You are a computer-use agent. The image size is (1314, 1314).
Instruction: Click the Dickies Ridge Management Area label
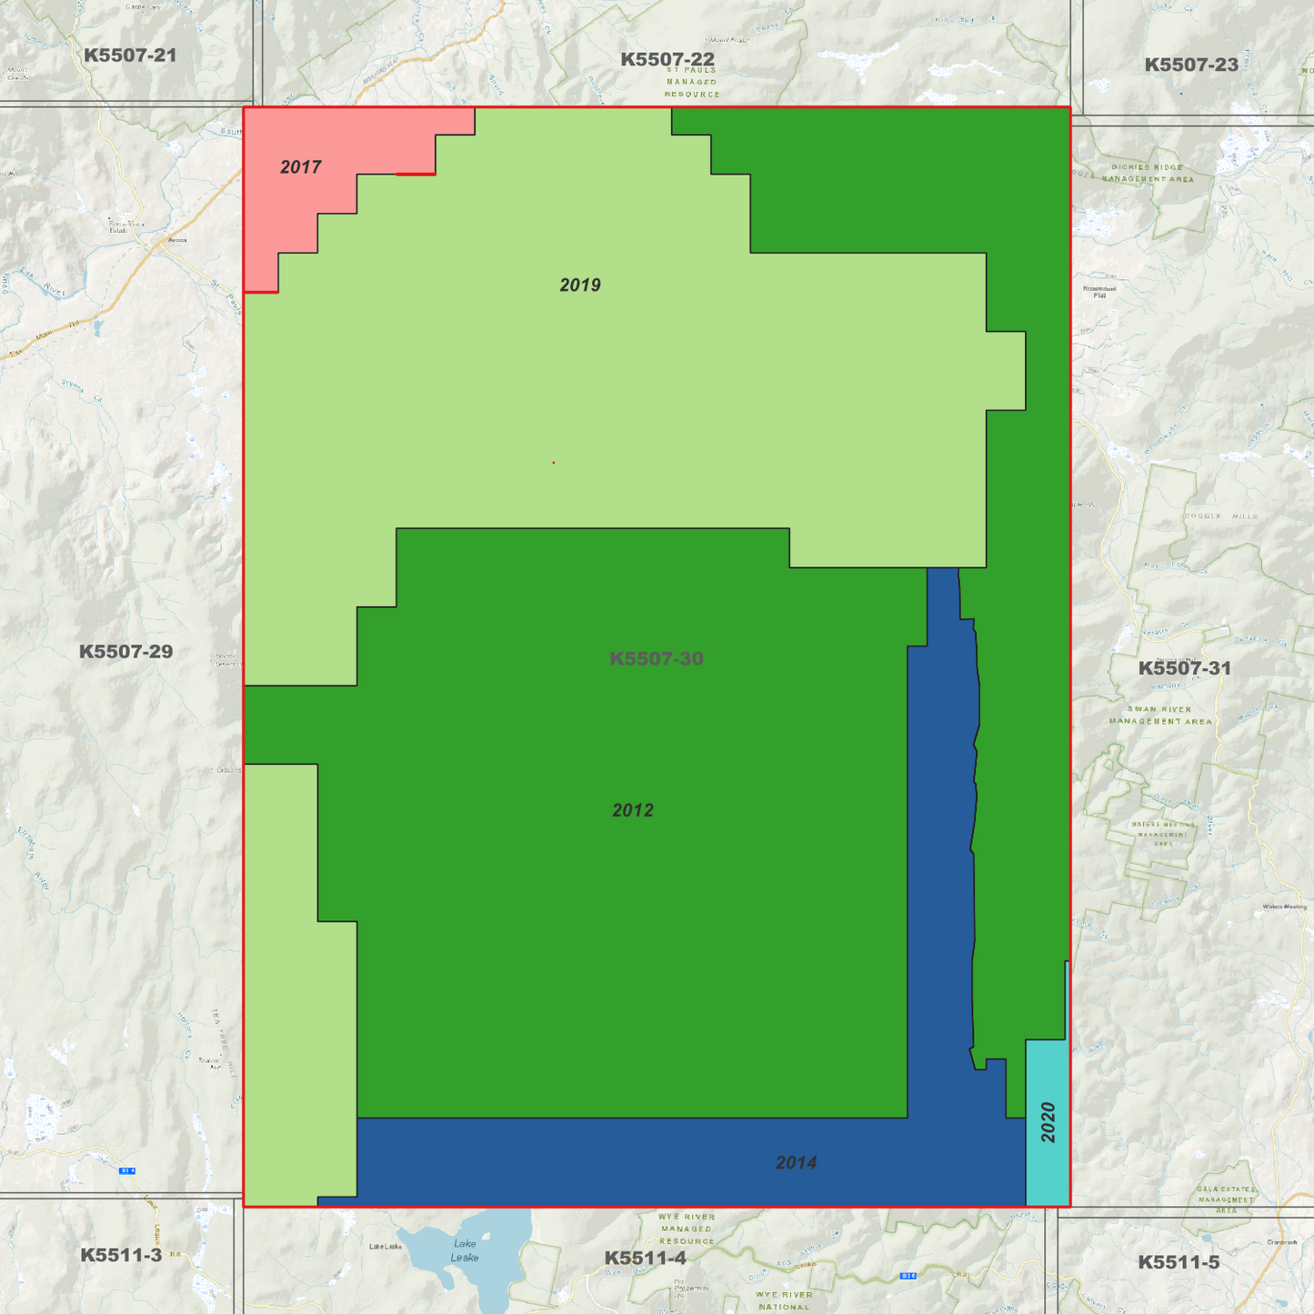pos(1148,173)
